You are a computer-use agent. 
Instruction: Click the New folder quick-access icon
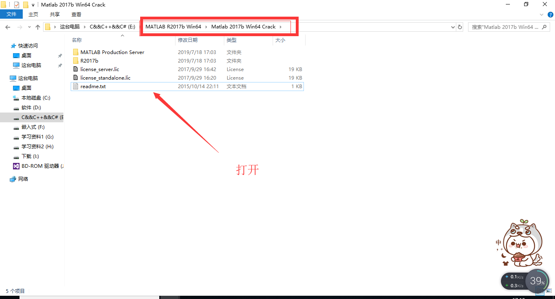point(26,5)
